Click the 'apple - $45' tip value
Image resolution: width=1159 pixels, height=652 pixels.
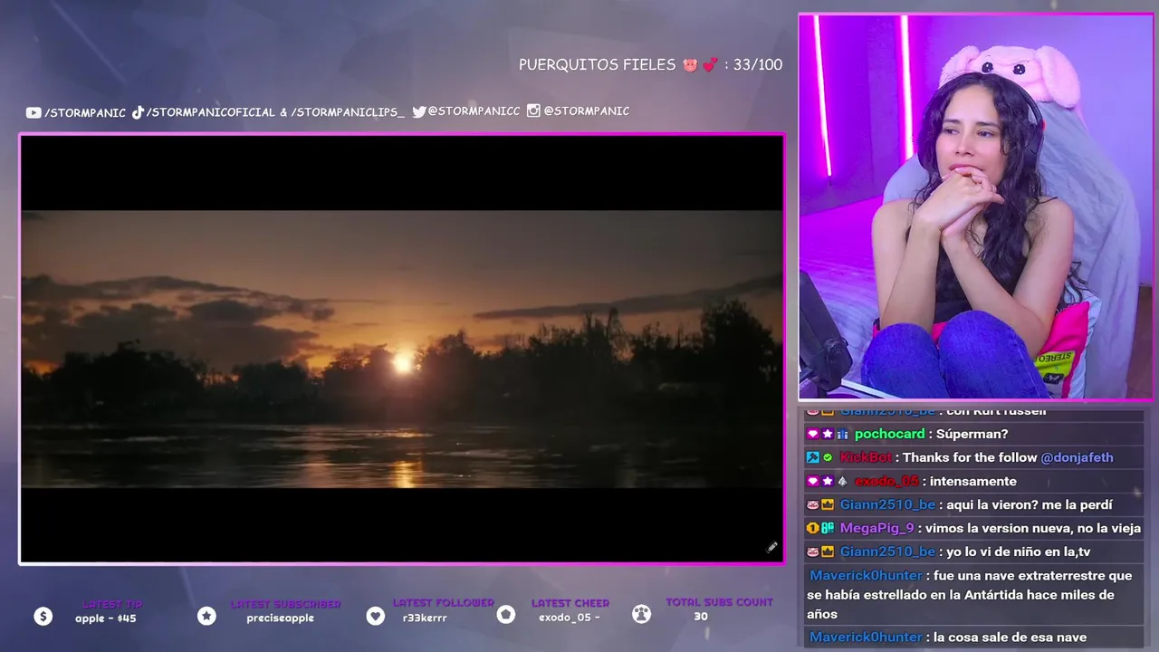(106, 618)
